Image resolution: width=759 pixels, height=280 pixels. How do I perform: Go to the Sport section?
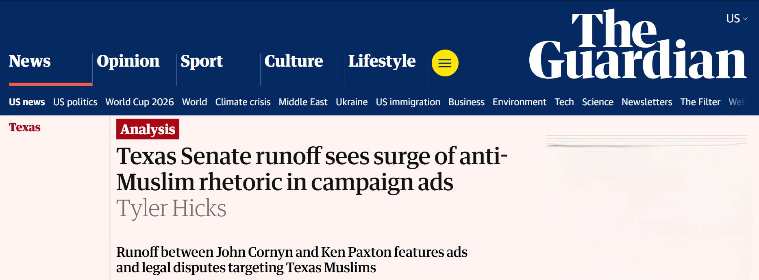[202, 61]
